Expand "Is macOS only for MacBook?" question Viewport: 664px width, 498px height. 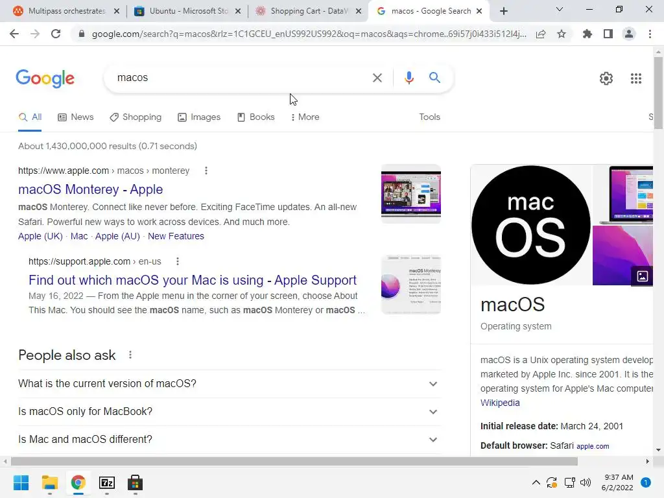(230, 412)
